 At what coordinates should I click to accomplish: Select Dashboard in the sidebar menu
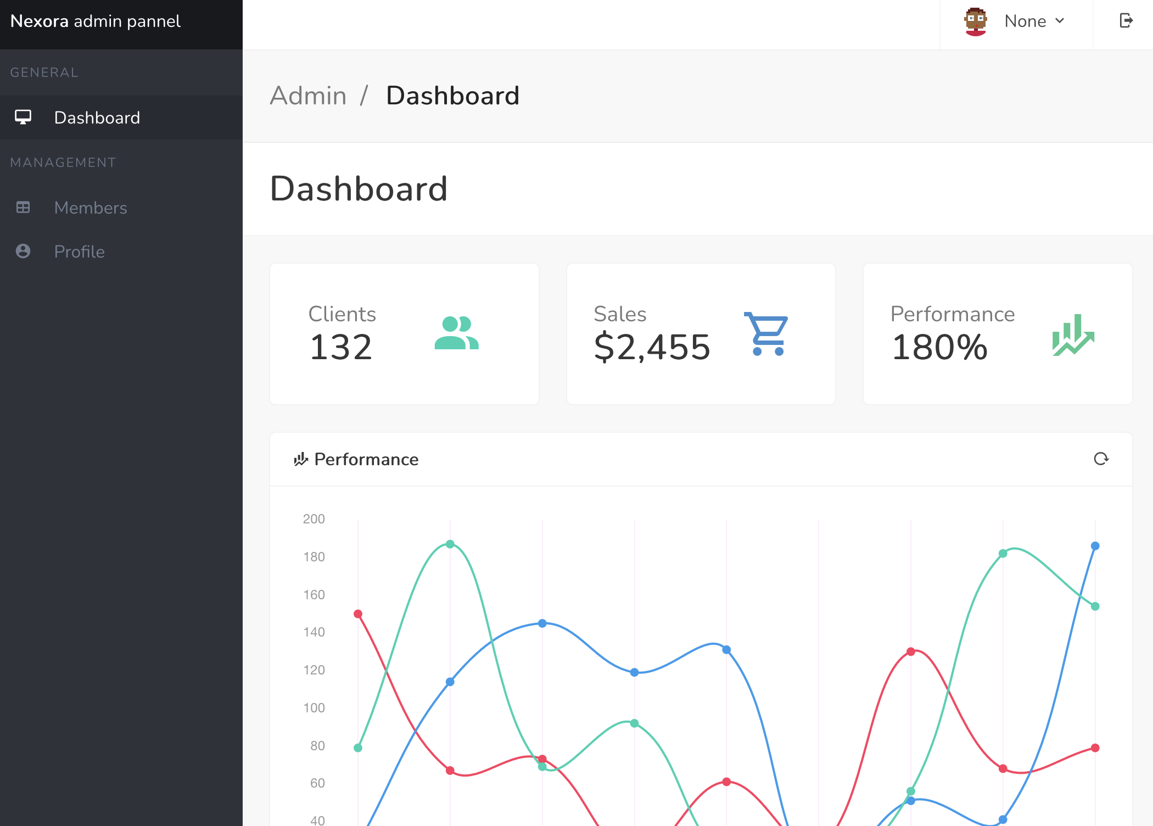coord(97,118)
